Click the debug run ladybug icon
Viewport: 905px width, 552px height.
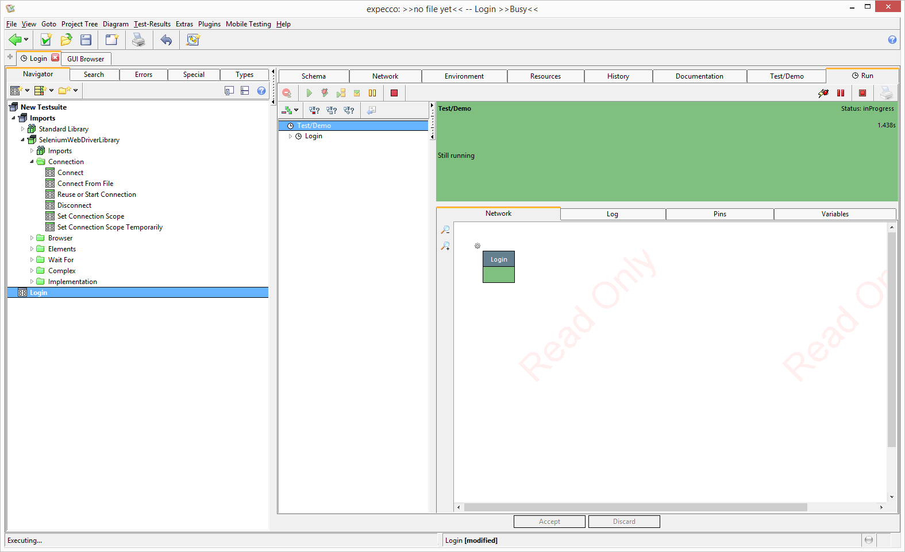325,93
